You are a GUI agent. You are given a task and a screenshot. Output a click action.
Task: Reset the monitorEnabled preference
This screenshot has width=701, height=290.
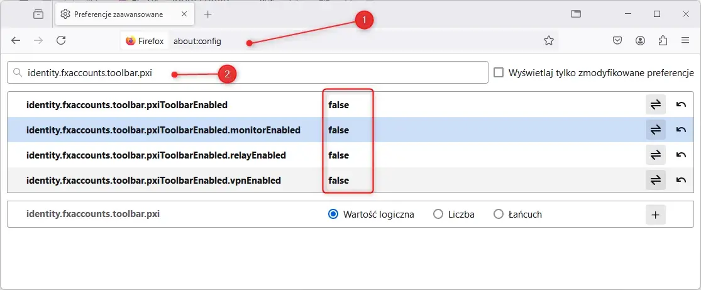681,130
